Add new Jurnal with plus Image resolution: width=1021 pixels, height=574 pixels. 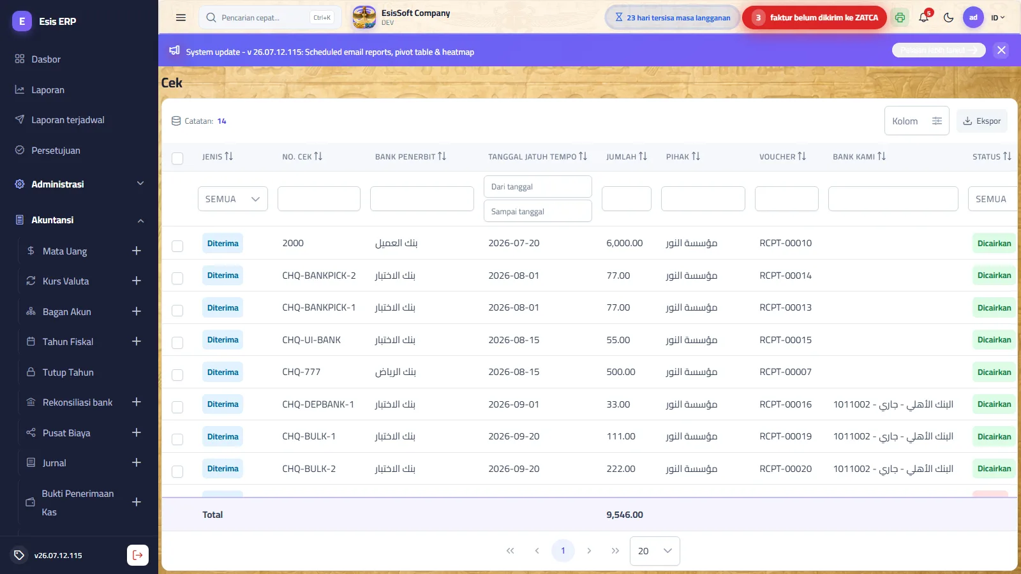tap(137, 462)
